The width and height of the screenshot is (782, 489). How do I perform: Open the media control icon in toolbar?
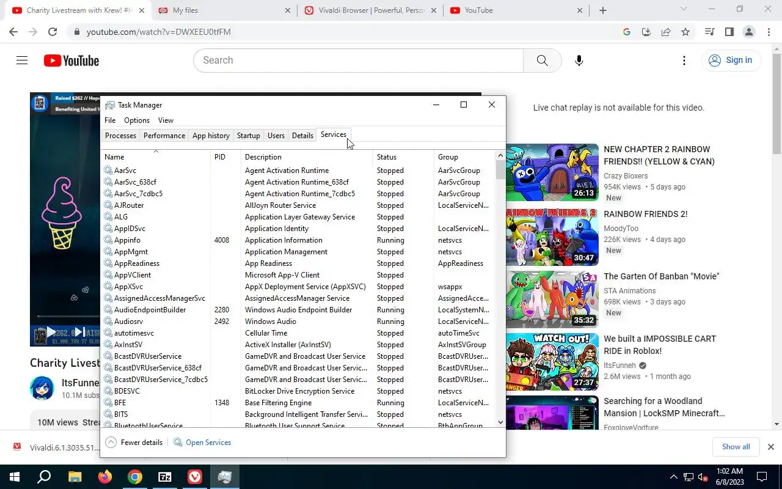709,32
